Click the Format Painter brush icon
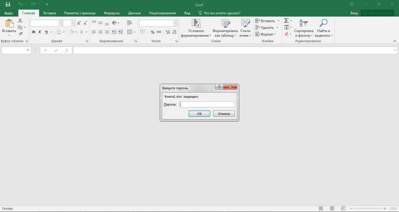399x212 pixels. [20, 34]
